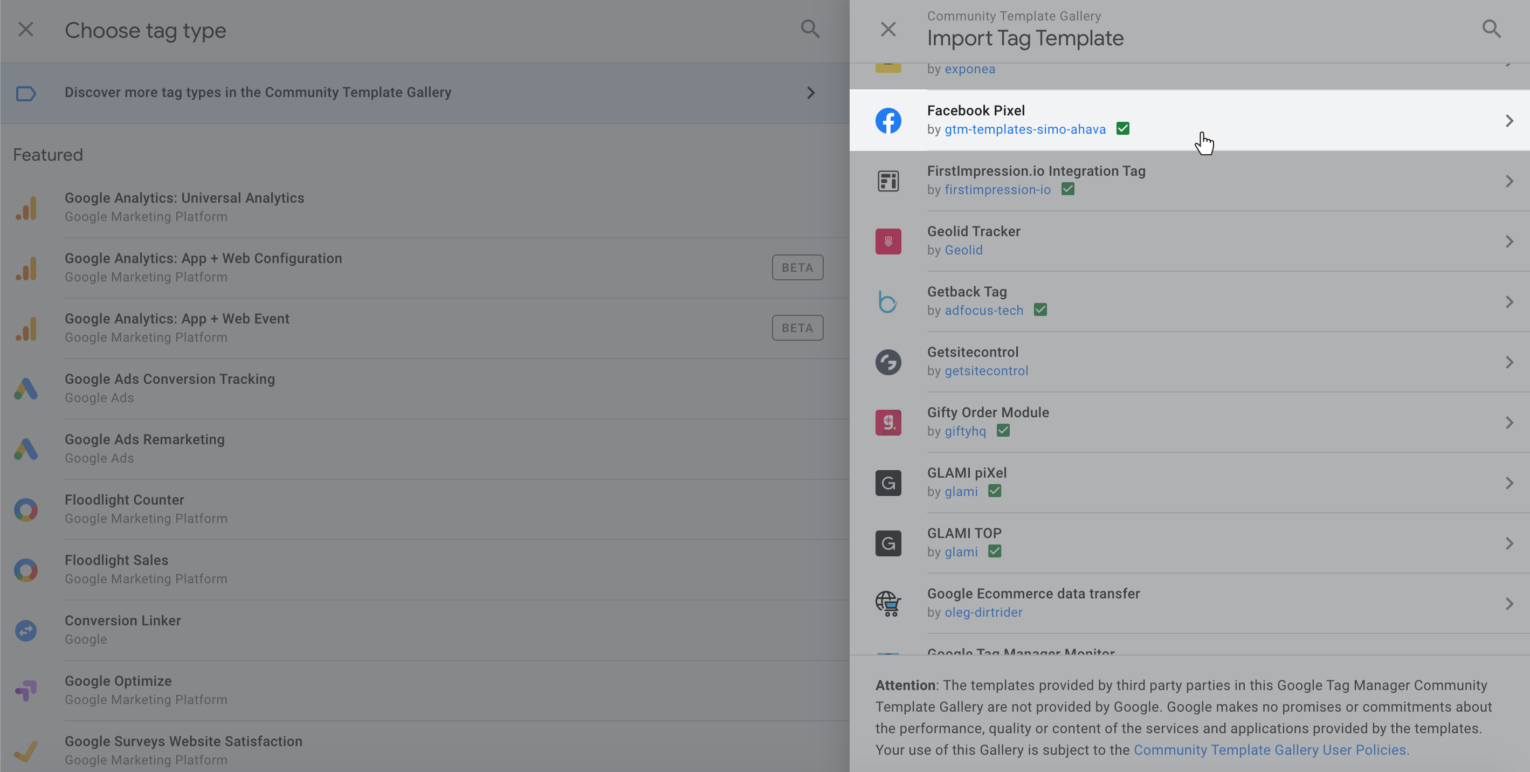1530x772 pixels.
Task: Click the Gifty Order Module icon
Action: click(888, 423)
